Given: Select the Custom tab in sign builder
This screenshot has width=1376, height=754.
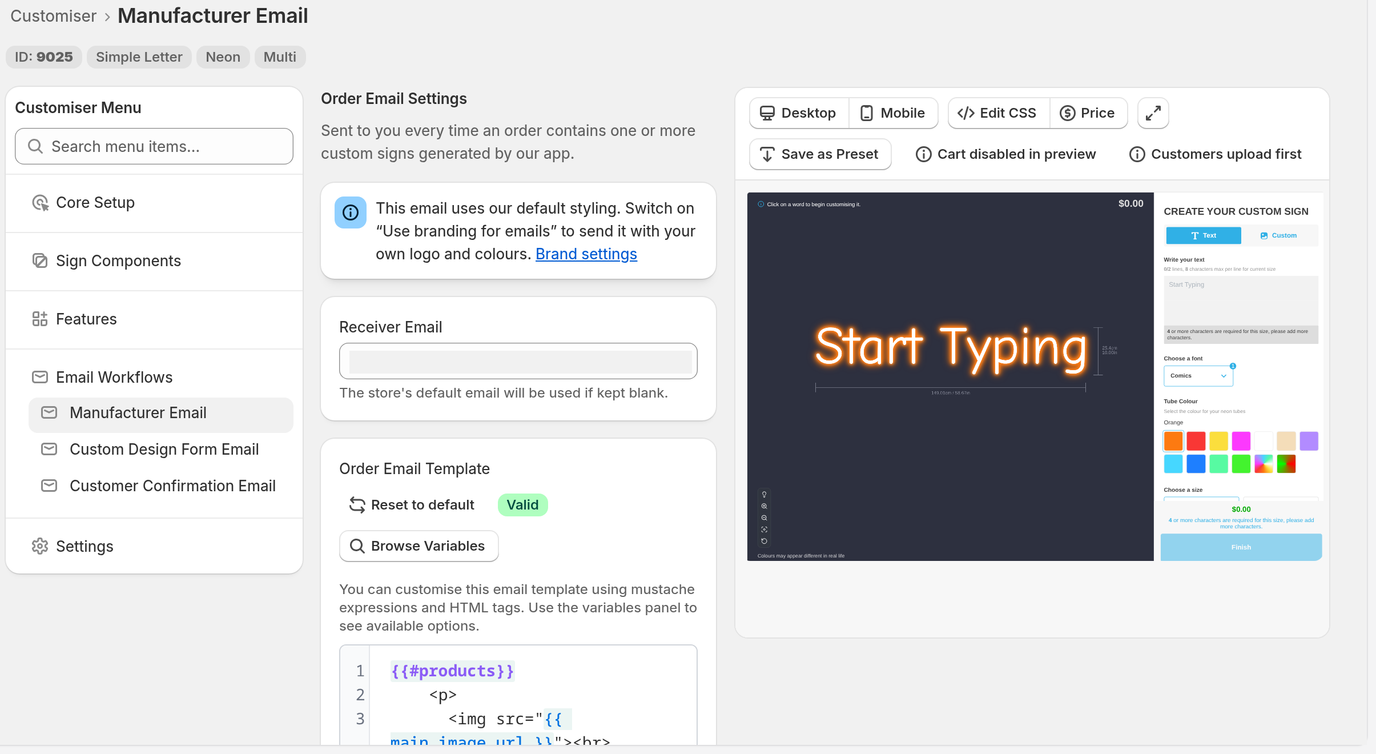Looking at the screenshot, I should pos(1279,236).
